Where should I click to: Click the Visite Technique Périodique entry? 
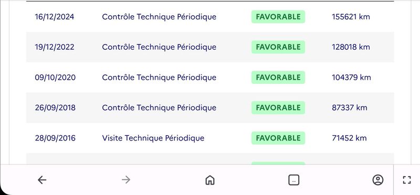[153, 138]
